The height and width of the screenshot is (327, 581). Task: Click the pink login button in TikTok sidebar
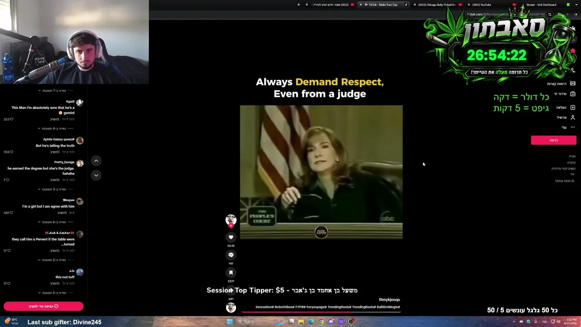(554, 140)
